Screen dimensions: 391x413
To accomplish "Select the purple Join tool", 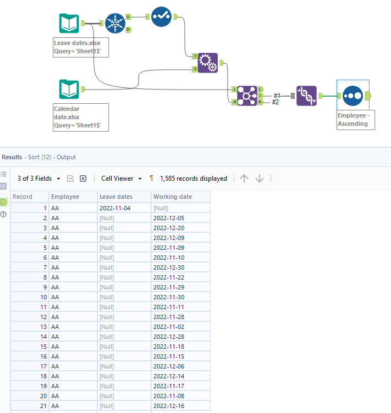I will [x=247, y=96].
